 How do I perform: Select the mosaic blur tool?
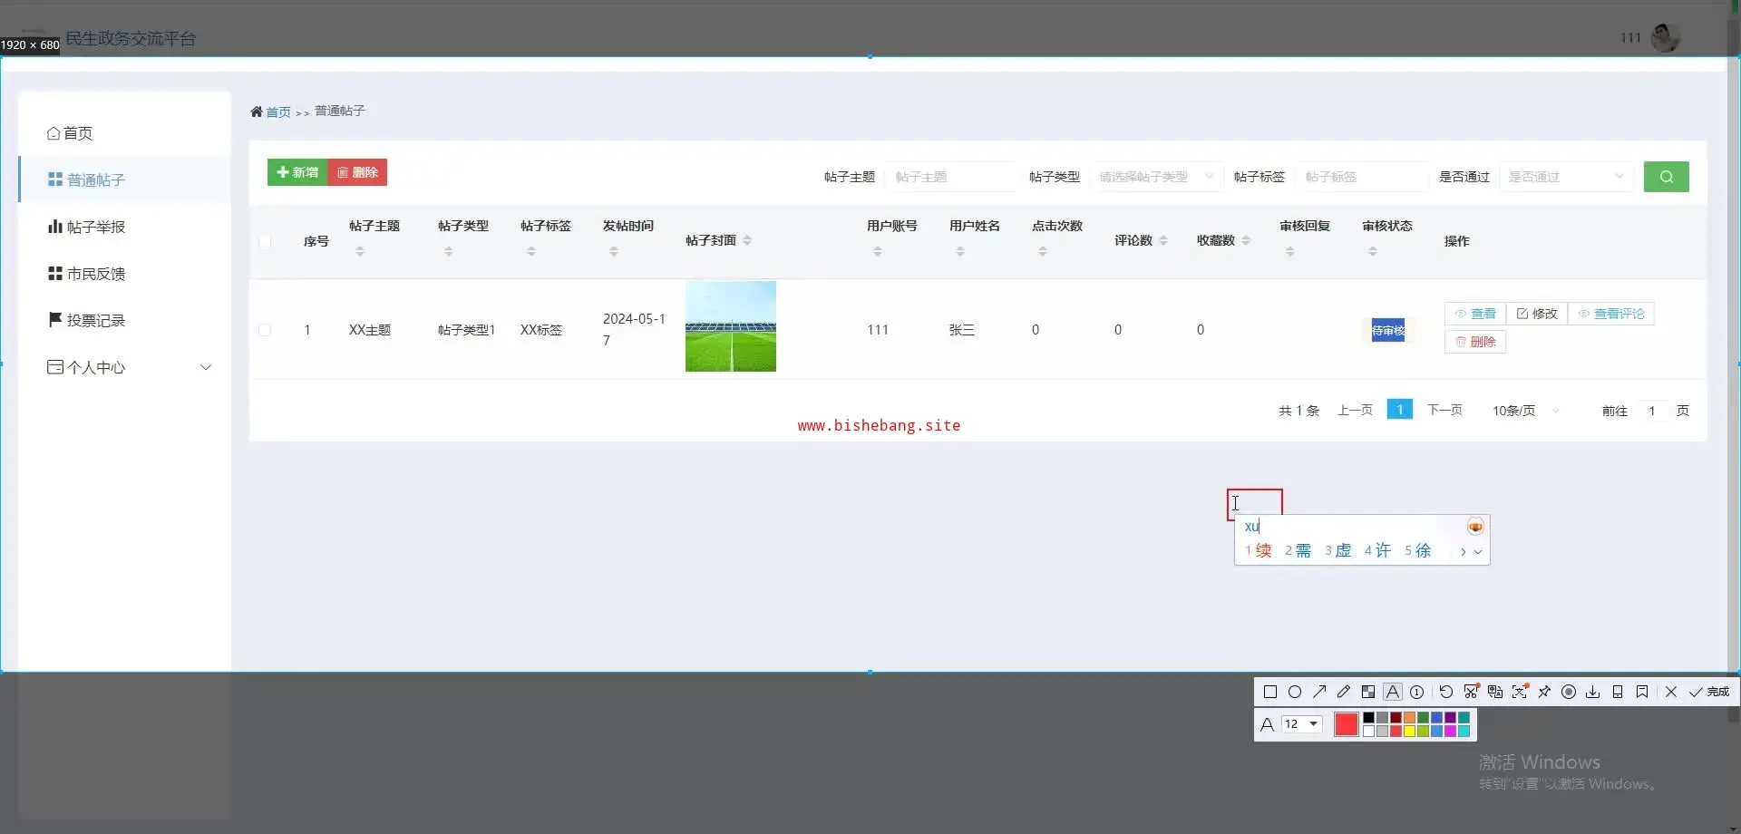[1368, 692]
